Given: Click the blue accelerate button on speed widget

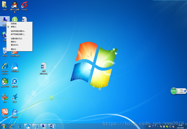Looking at the screenshot, I should 185,91.
